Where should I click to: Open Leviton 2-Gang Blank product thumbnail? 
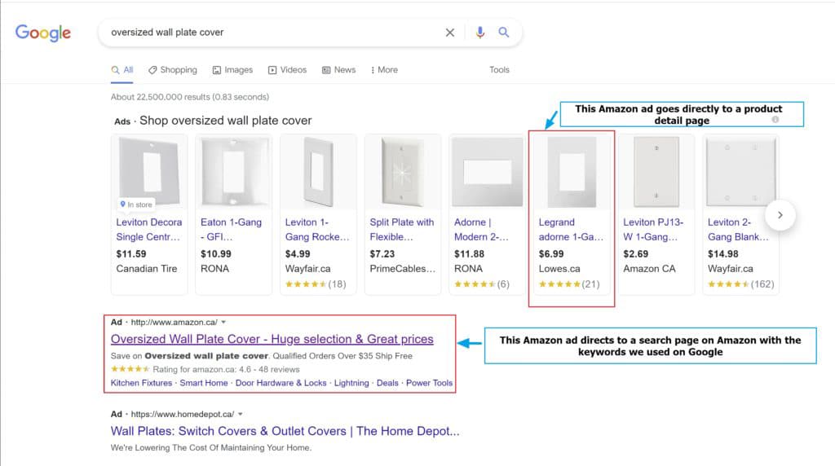coord(740,172)
